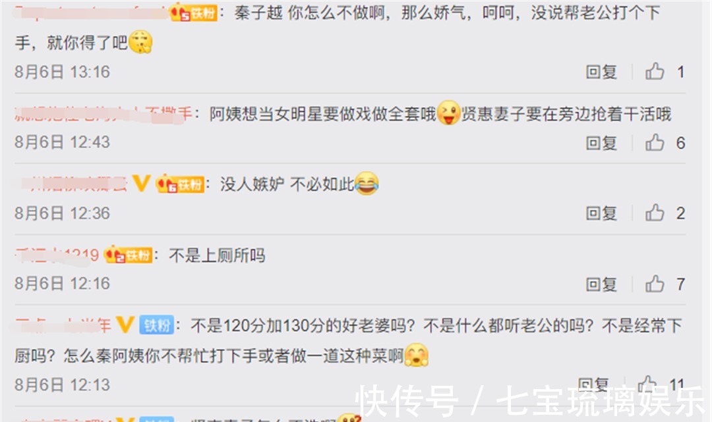Reply to the 没人嫉妒 comment
712x422 pixels.
point(601,213)
